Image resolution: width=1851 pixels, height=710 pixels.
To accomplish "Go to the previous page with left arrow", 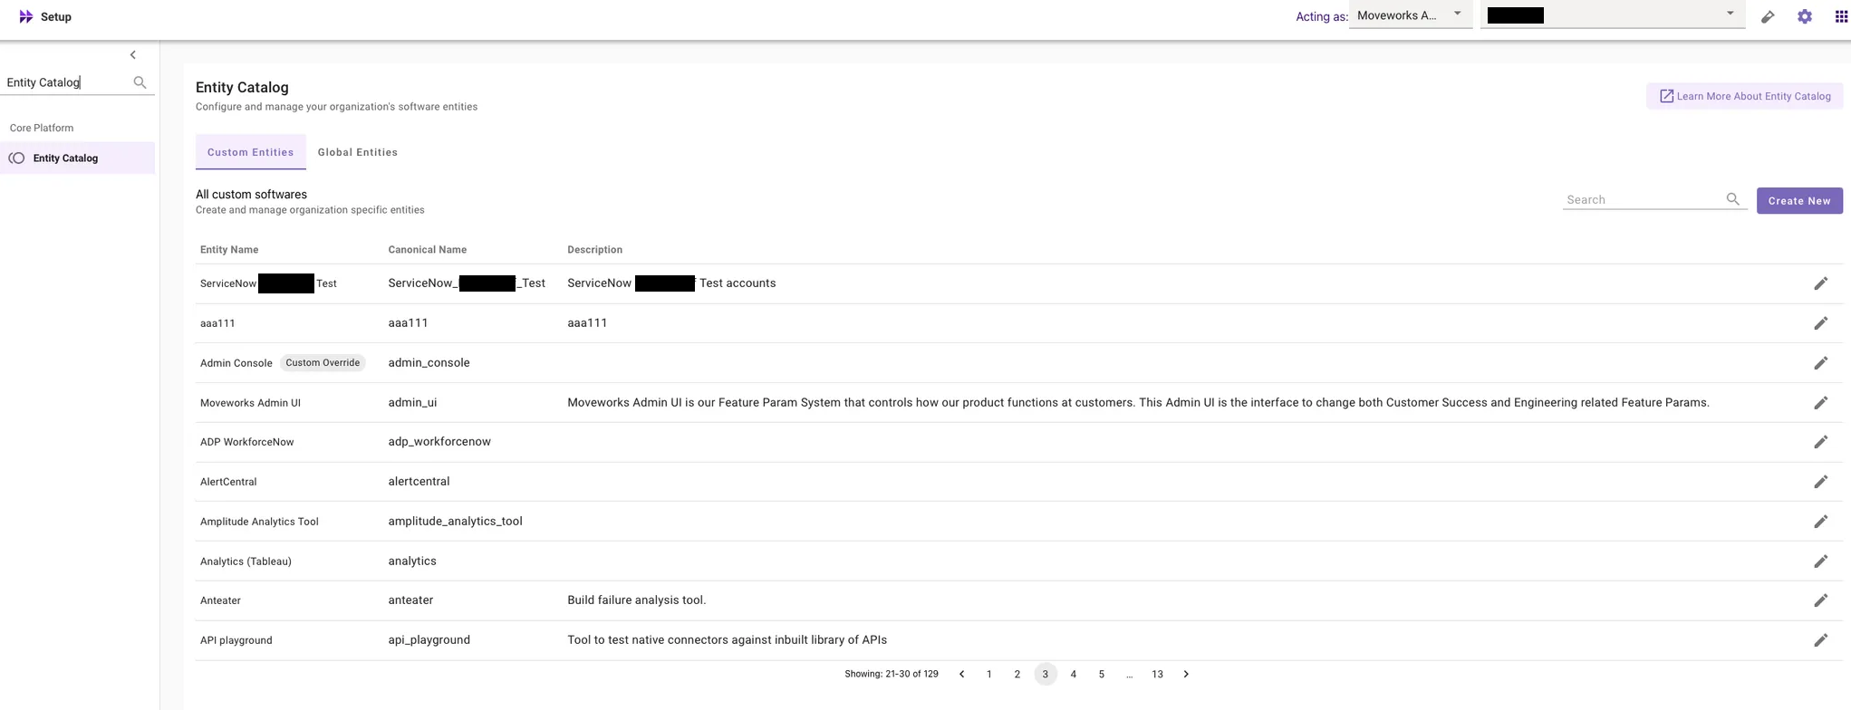I will tap(961, 674).
